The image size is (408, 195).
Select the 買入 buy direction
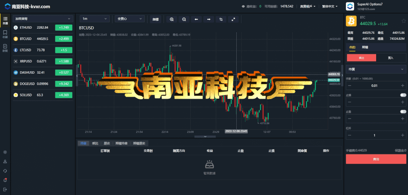click(x=390, y=58)
